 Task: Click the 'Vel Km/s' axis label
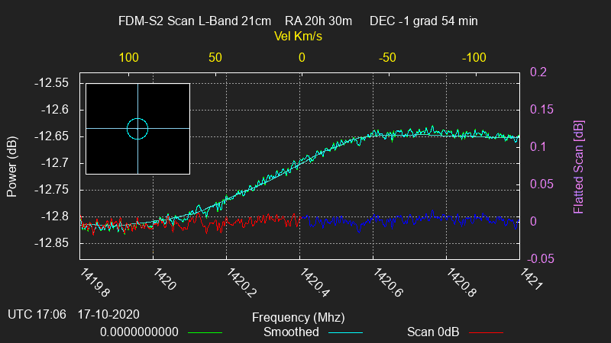click(298, 36)
